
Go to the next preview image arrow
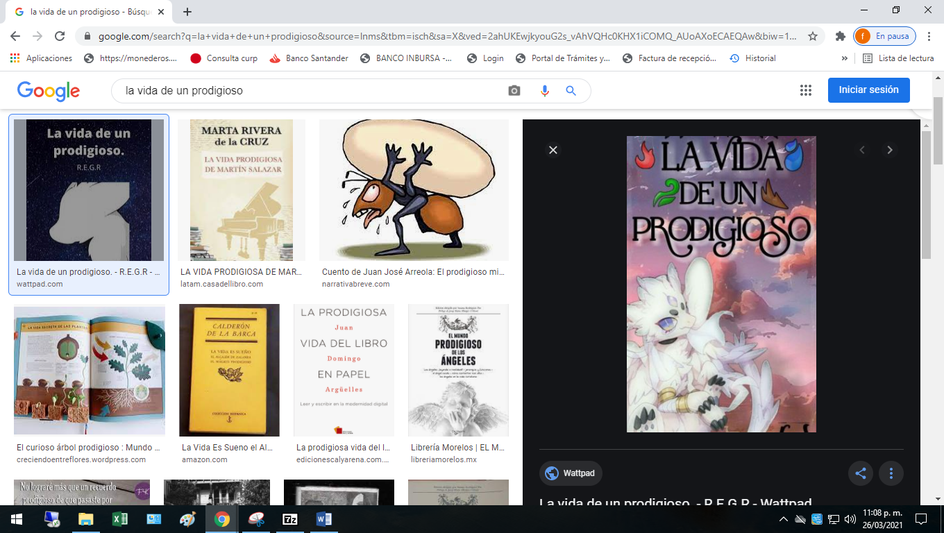pyautogui.click(x=890, y=150)
